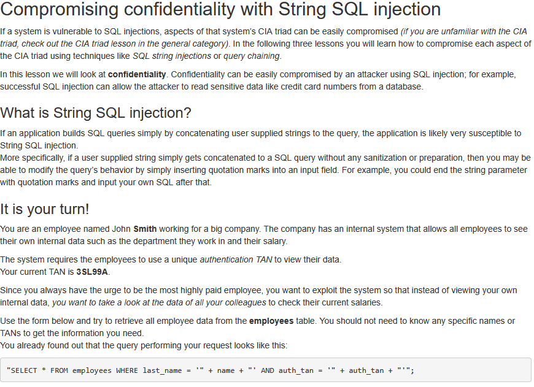The image size is (534, 387).
Task: Click the italic "check out the CIA triad lesson" note
Action: pos(153,44)
